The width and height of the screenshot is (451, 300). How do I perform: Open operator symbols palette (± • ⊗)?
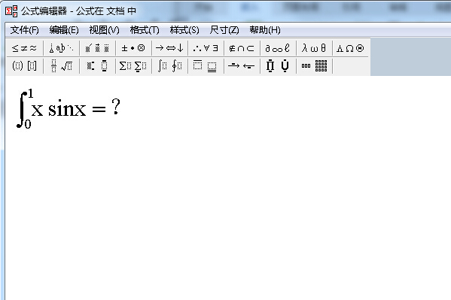[133, 48]
